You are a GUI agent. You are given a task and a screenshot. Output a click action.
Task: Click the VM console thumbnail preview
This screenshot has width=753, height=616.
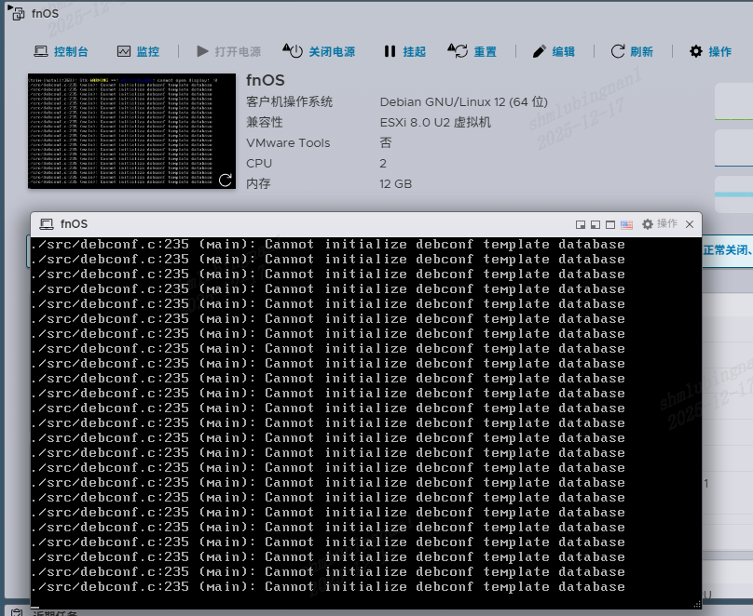[x=131, y=131]
